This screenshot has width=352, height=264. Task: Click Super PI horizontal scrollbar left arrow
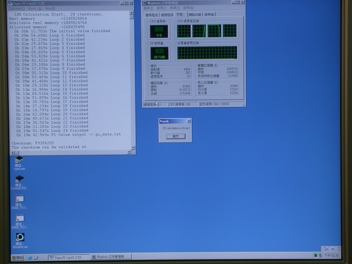click(x=13, y=153)
